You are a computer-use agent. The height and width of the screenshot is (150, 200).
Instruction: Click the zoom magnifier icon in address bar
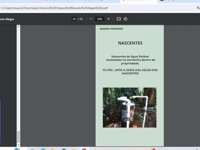pyautogui.click(x=198, y=8)
